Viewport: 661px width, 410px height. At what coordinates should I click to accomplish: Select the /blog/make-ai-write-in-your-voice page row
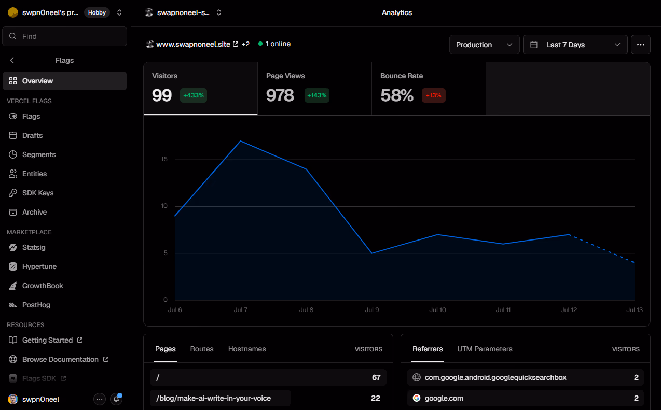click(268, 398)
